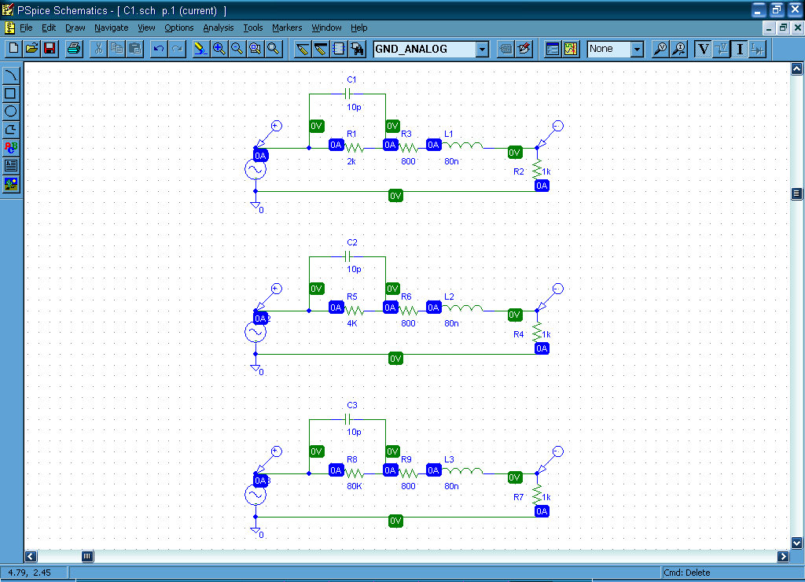This screenshot has width=805, height=582.
Task: Redraw the schematic page
Action: pos(200,49)
